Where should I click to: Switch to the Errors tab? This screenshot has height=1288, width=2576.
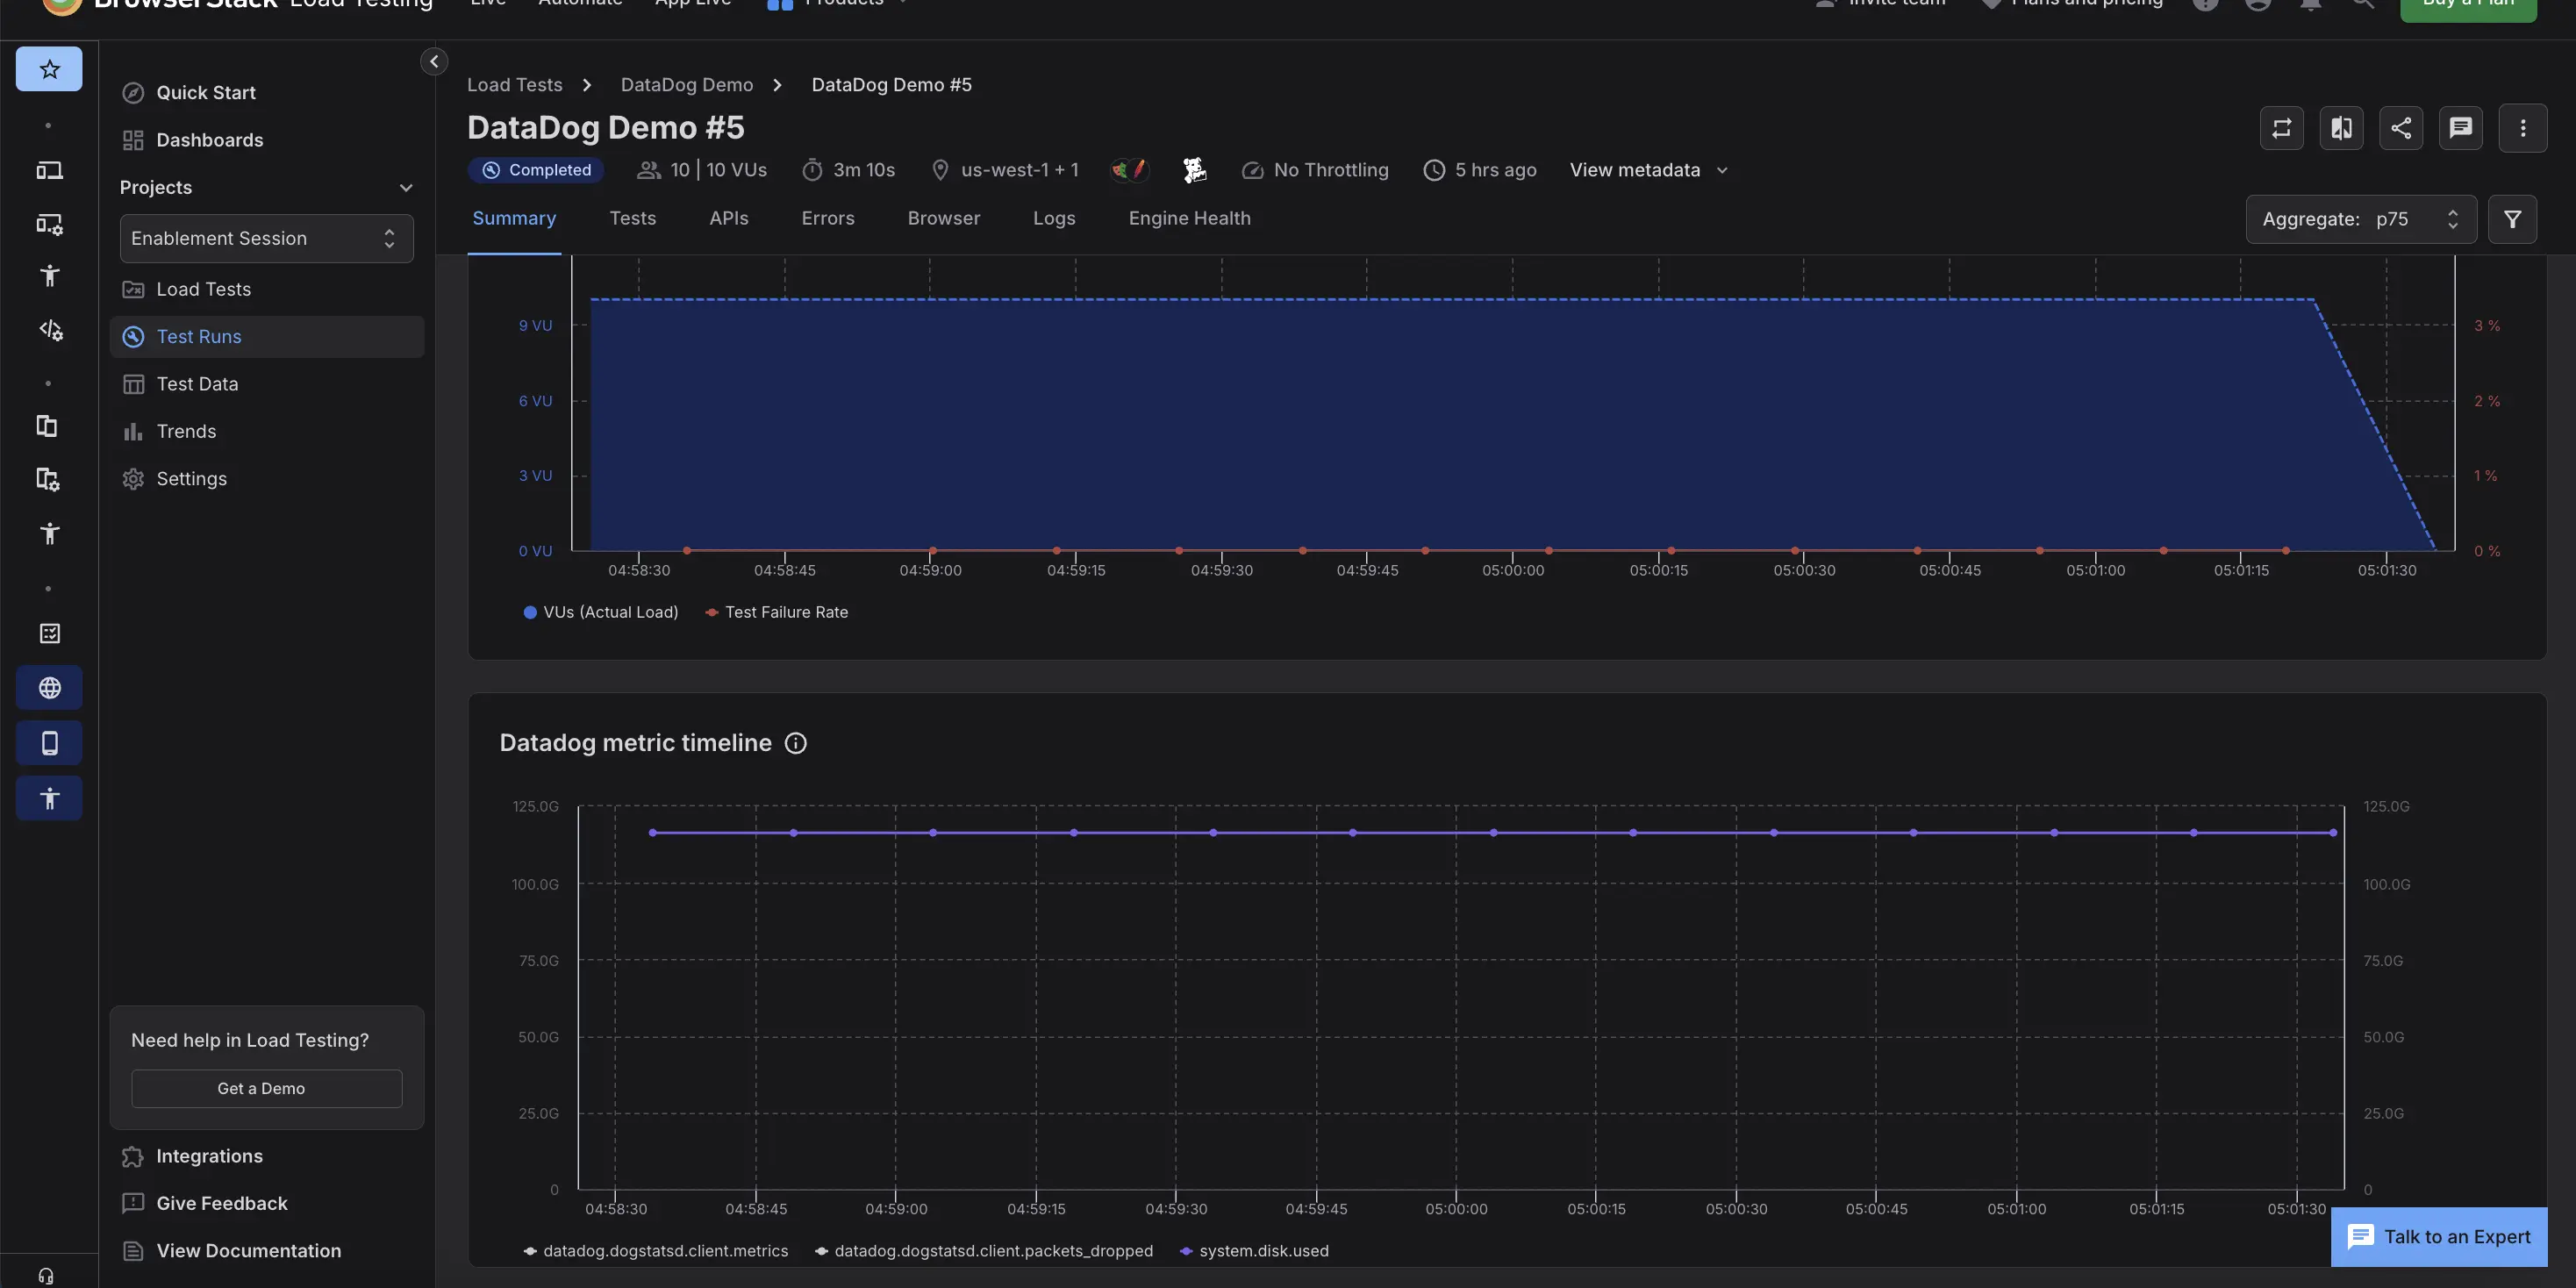point(828,218)
